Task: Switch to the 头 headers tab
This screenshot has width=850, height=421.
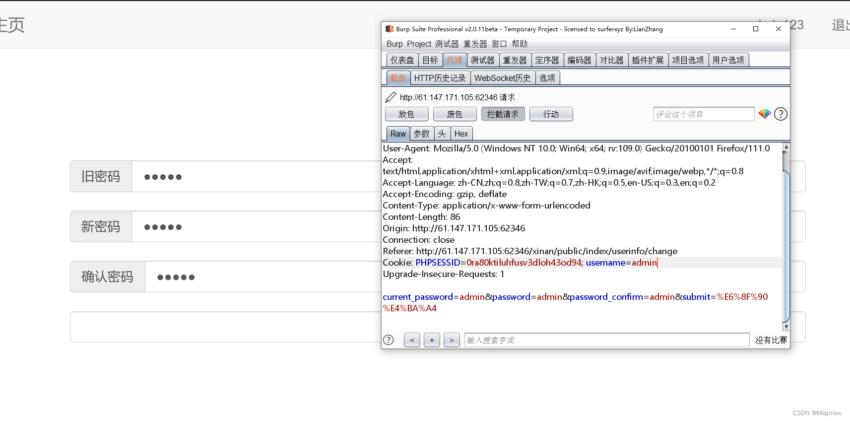Action: [442, 134]
